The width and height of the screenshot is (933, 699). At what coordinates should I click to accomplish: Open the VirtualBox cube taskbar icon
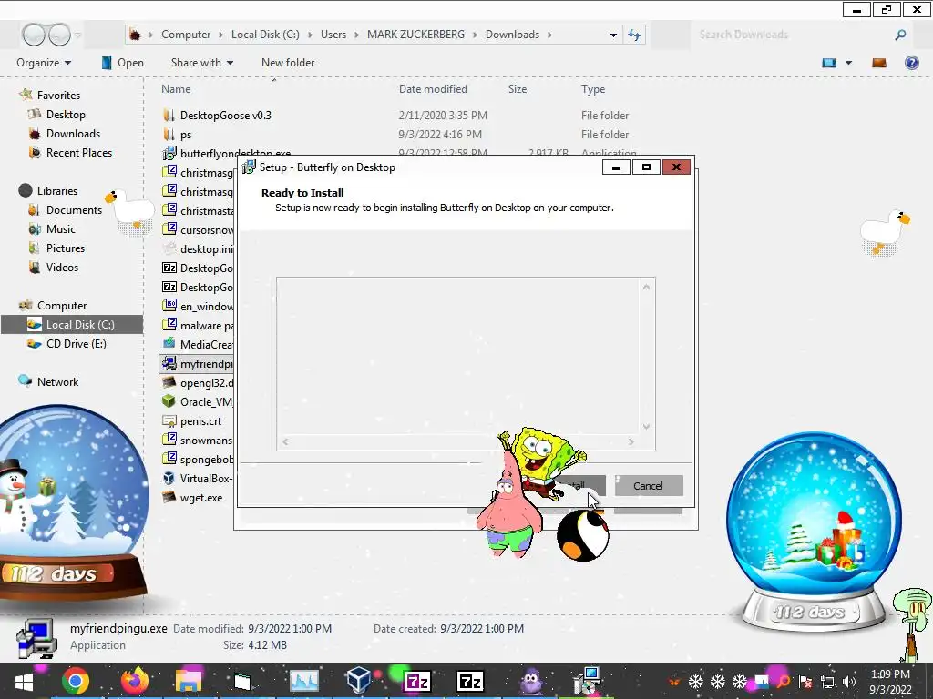359,681
